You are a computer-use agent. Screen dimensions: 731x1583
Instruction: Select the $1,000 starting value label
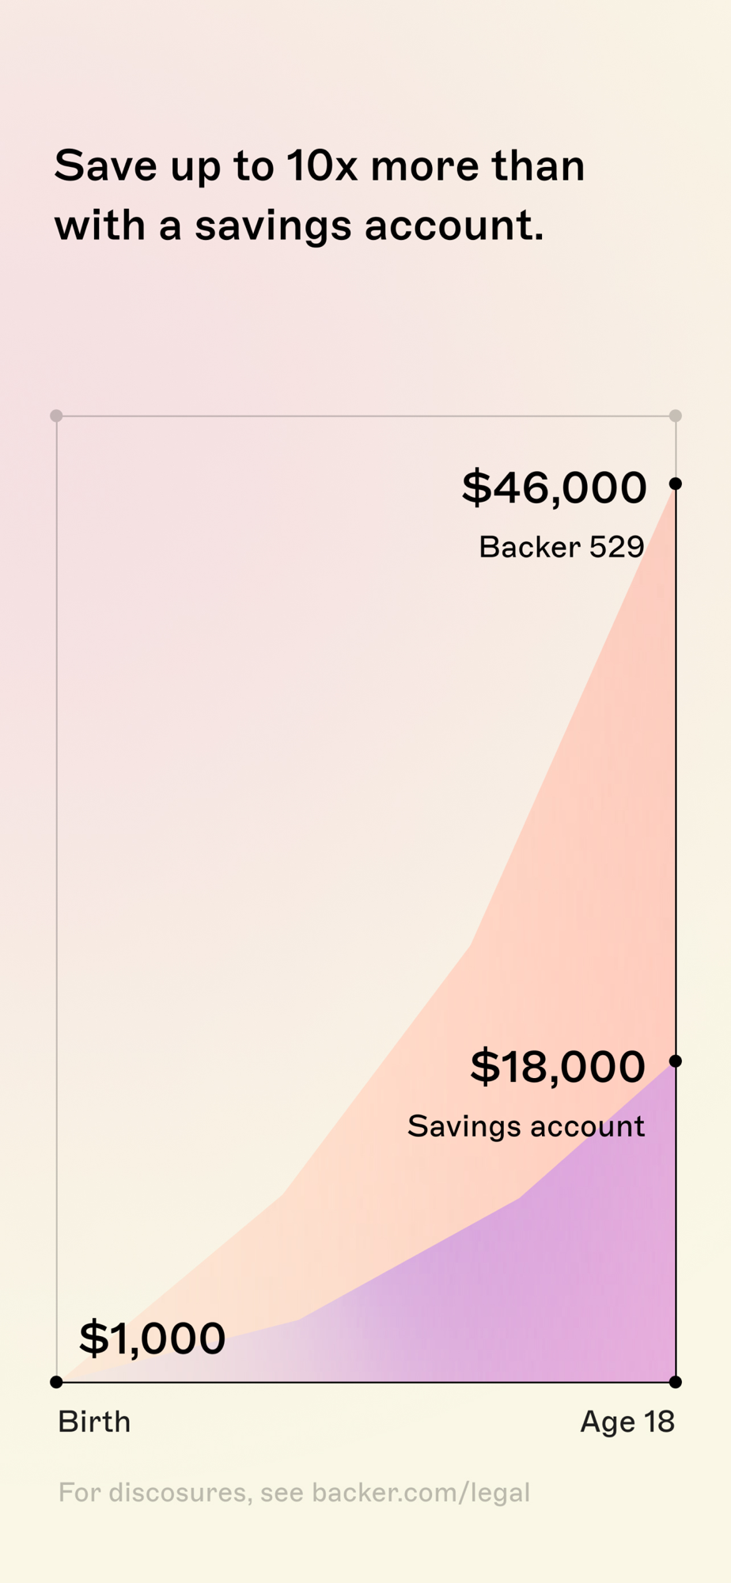153,1338
